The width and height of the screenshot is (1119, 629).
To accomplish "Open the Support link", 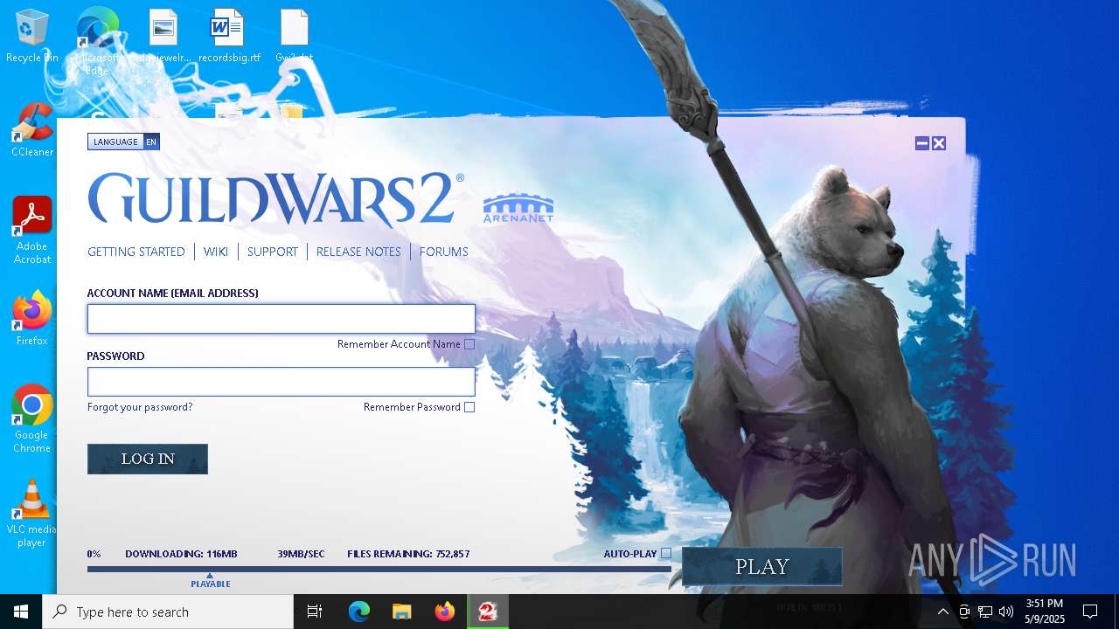I will 273,252.
